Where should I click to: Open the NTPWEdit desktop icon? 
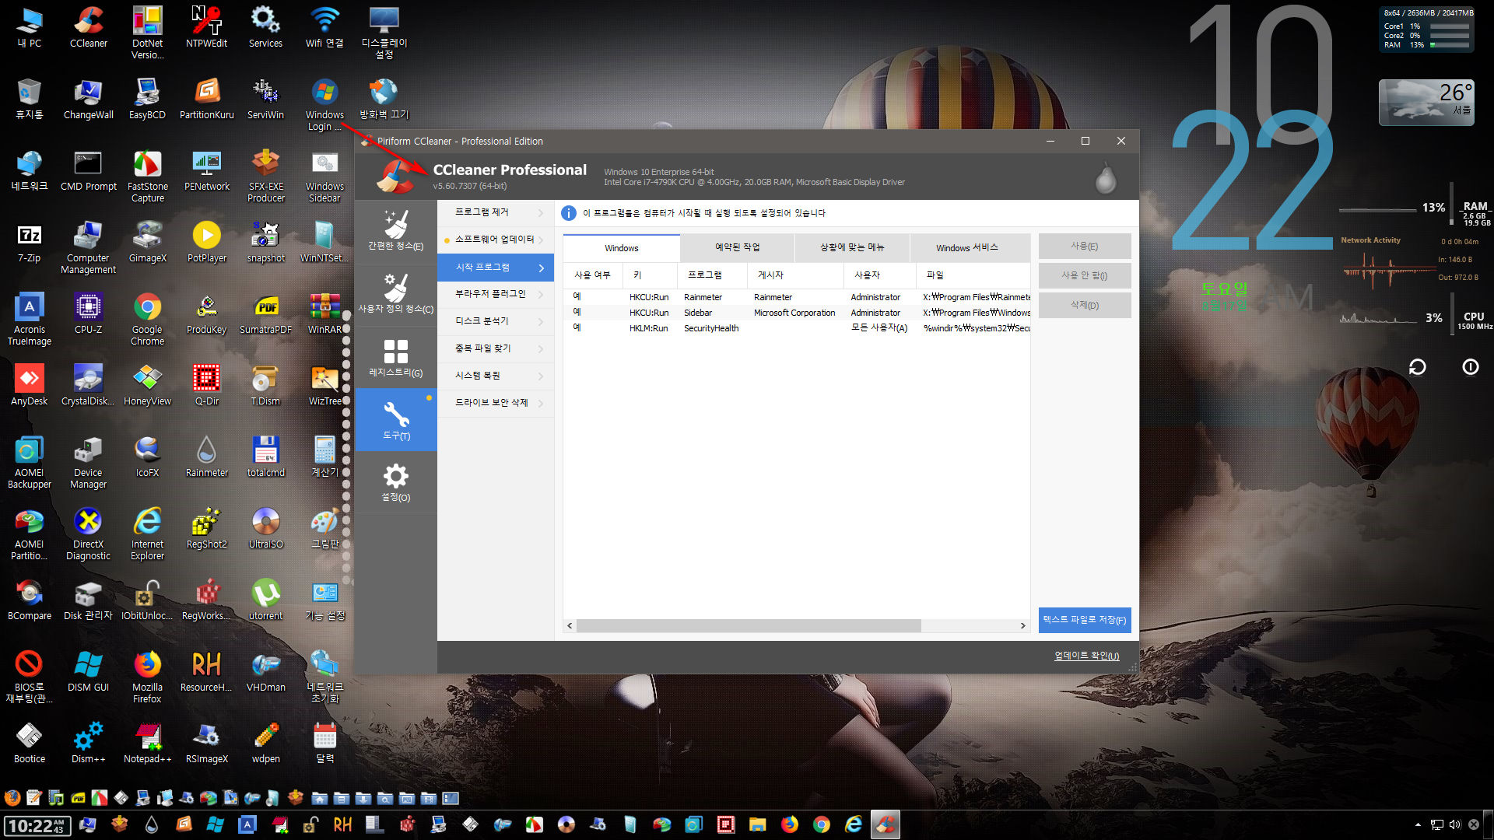coord(206,27)
